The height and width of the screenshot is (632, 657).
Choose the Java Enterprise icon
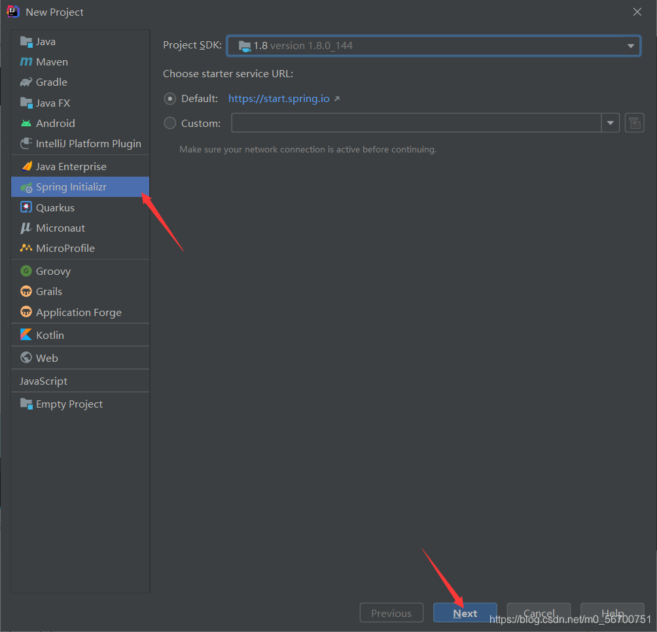(26, 166)
